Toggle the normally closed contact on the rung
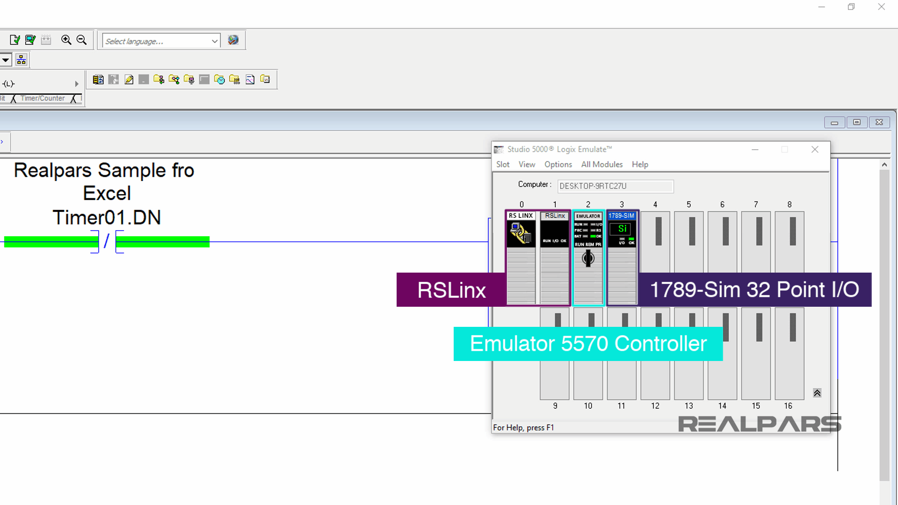Screen dimensions: 898x505 pyautogui.click(x=107, y=241)
